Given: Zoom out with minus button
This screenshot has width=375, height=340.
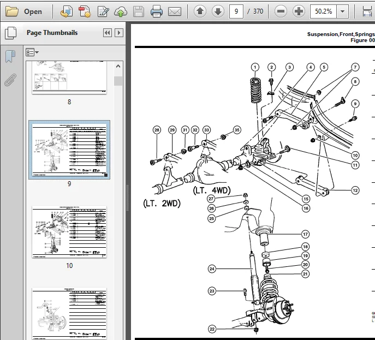Looking at the screenshot, I should tap(281, 11).
